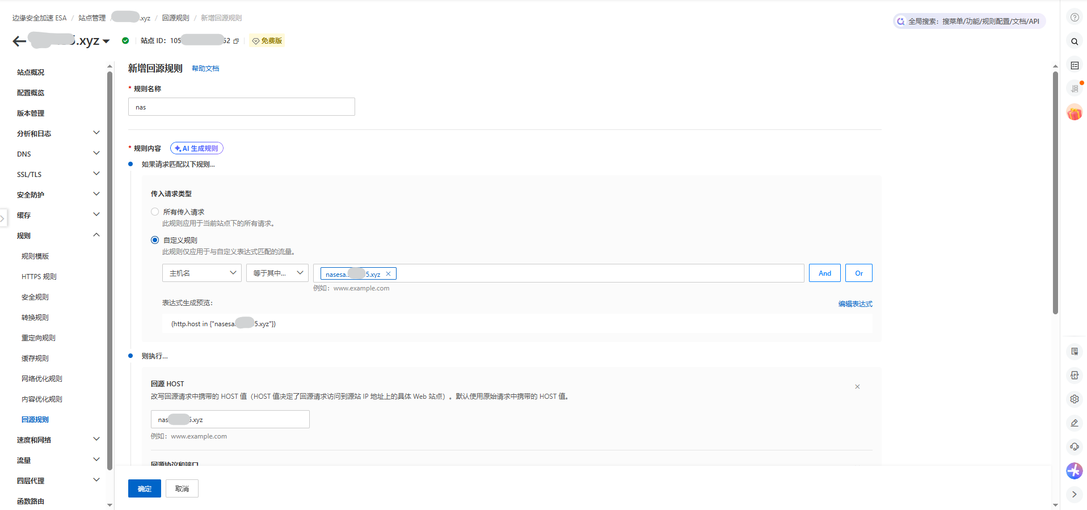1087x510 pixels.
Task: Open the 帮助文档 link
Action: click(x=205, y=68)
